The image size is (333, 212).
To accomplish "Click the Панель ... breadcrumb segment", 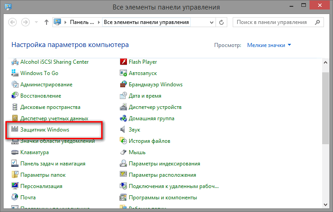I will pyautogui.click(x=82, y=22).
